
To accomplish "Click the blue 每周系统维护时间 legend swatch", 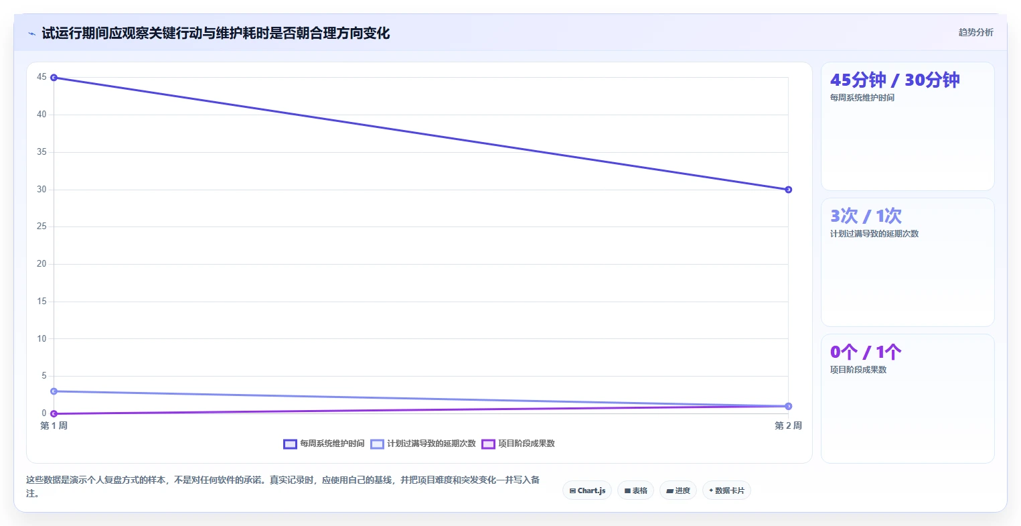I will (290, 444).
